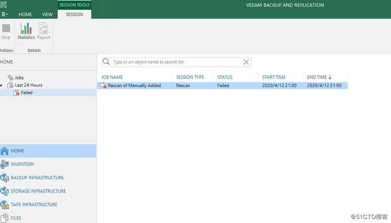391x223 pixels.
Task: Click the BACKUP INFRASTRUCTURE globe icon
Action: pyautogui.click(x=4, y=178)
